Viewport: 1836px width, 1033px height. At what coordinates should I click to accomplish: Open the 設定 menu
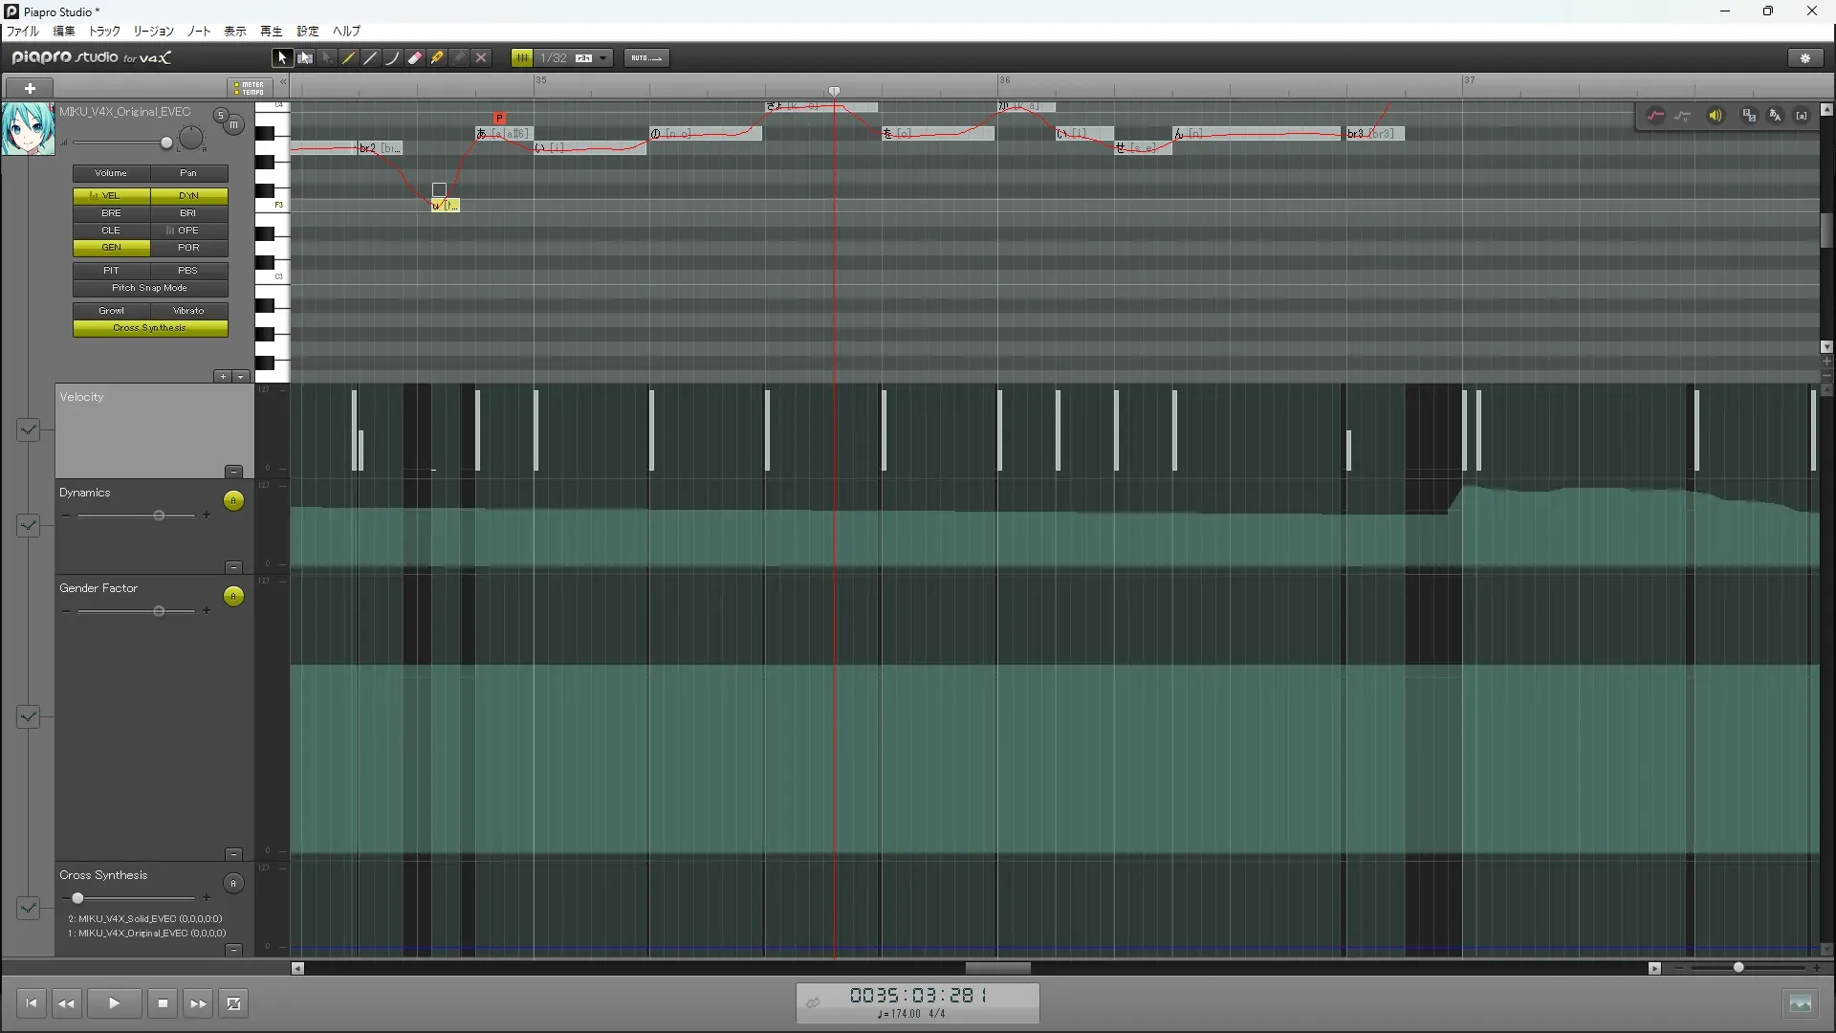coord(307,32)
